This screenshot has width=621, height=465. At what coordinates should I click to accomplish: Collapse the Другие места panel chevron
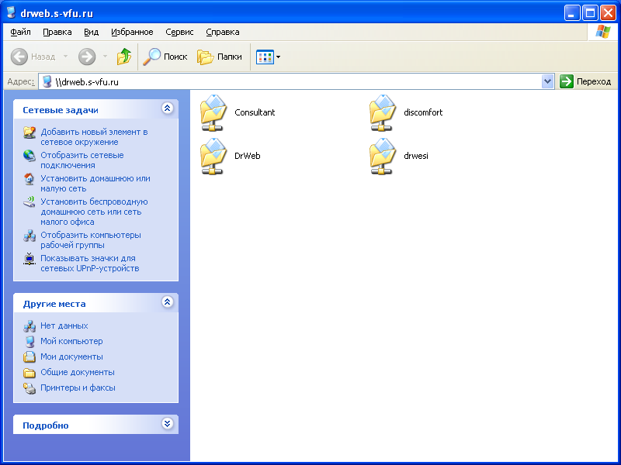(x=167, y=302)
